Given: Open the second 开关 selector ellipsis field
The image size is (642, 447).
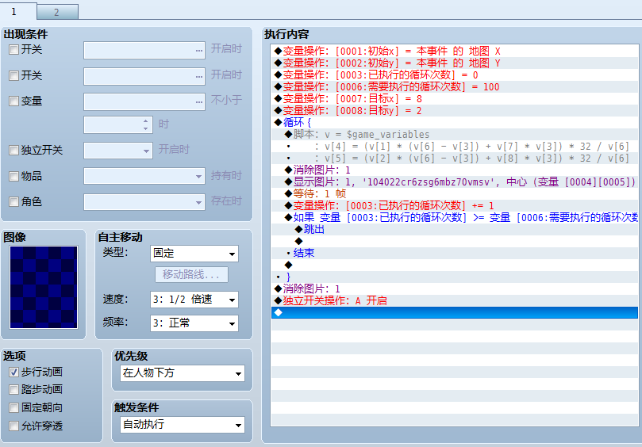Looking at the screenshot, I should [x=144, y=76].
